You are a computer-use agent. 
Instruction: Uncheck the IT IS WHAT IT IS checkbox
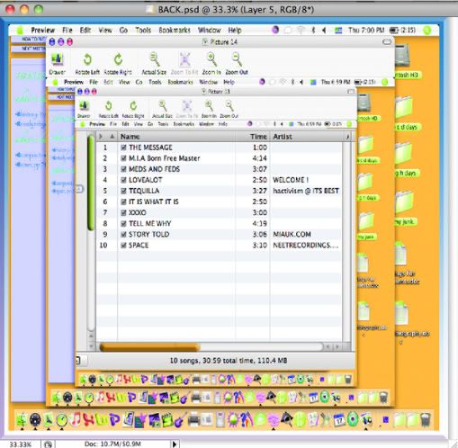pyautogui.click(x=123, y=202)
